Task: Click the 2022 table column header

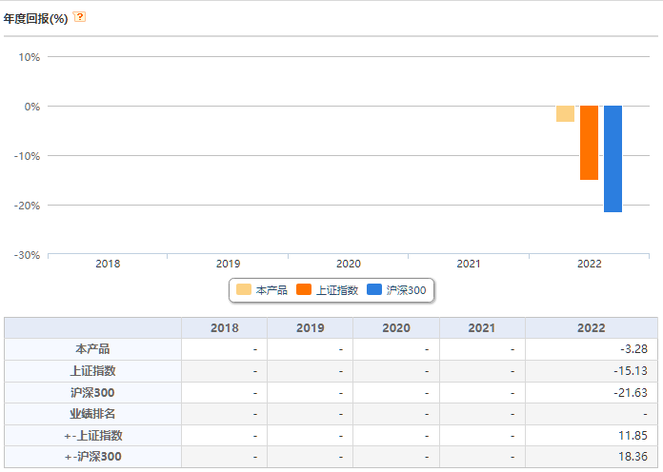Action: coord(591,327)
